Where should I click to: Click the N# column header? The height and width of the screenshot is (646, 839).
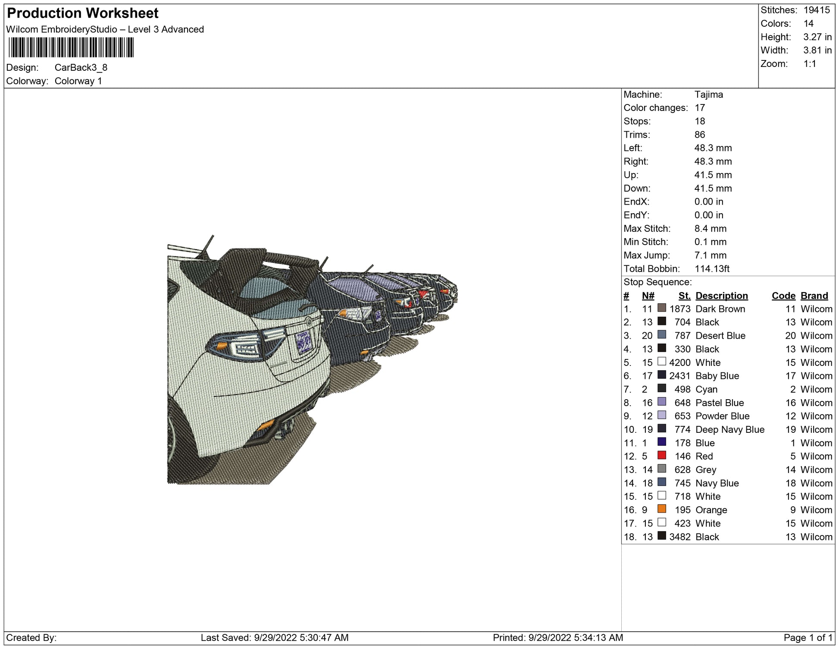648,296
